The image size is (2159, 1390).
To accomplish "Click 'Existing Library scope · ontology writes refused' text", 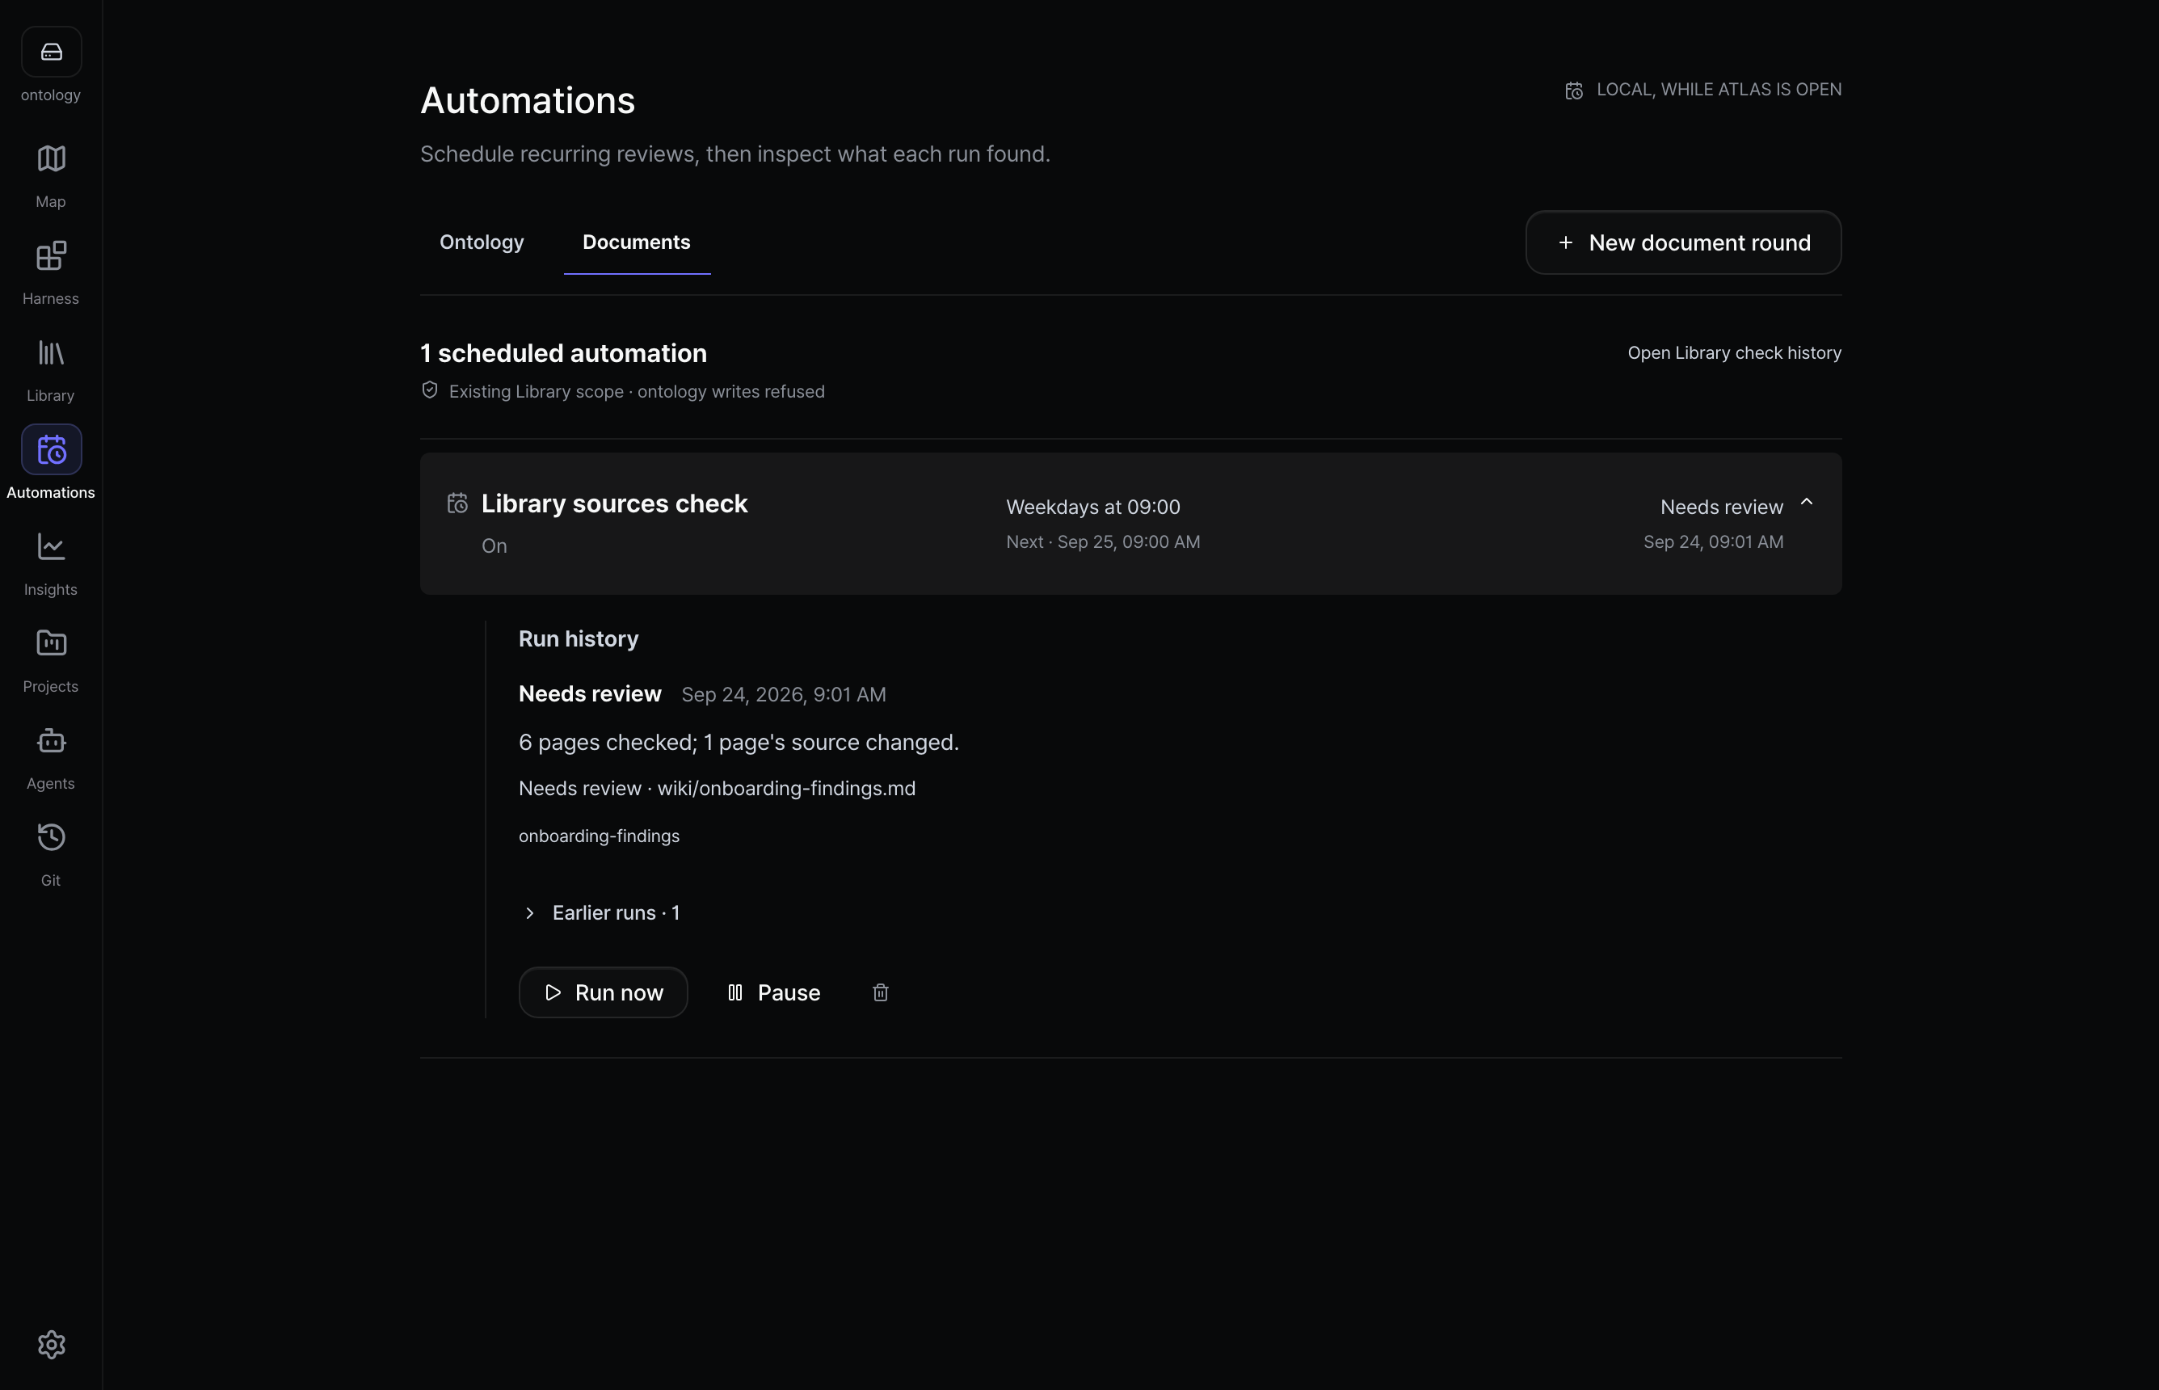I will click(637, 391).
